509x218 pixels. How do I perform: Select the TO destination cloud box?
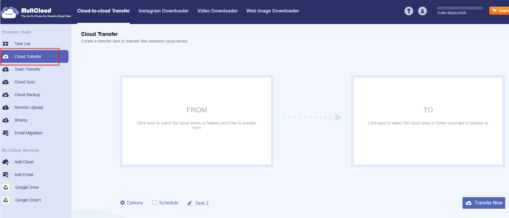[428, 121]
